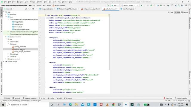Viewport: 191px width, 107px height.
Task: Run the app with green play button
Action: tap(141, 5)
